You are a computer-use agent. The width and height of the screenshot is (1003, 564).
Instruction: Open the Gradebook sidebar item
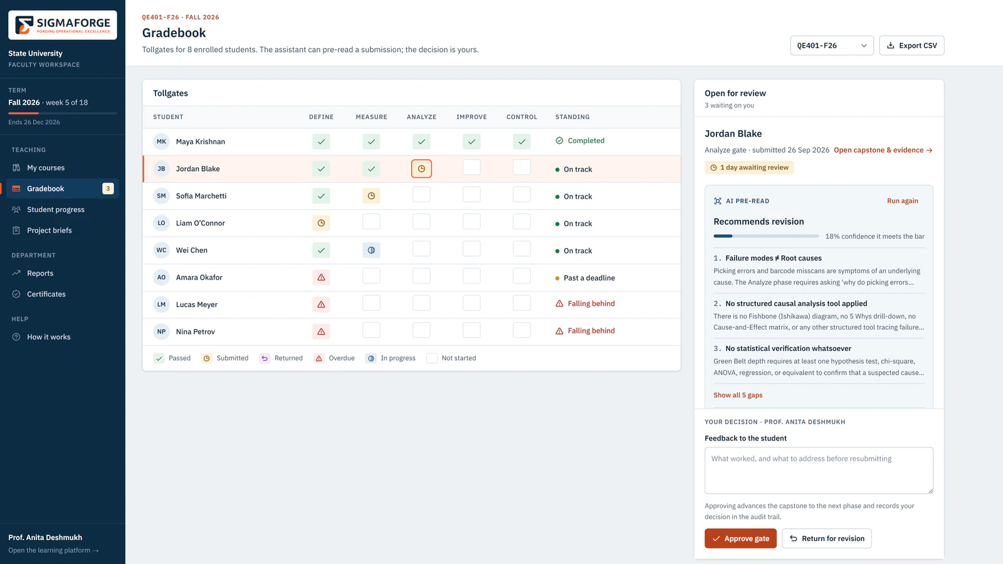63,189
